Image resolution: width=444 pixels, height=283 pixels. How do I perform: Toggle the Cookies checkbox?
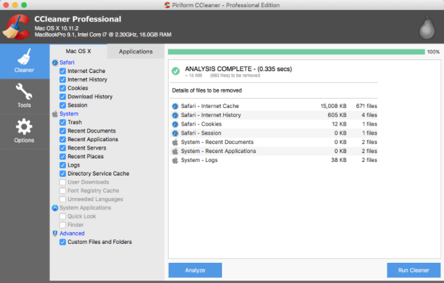[x=62, y=88]
